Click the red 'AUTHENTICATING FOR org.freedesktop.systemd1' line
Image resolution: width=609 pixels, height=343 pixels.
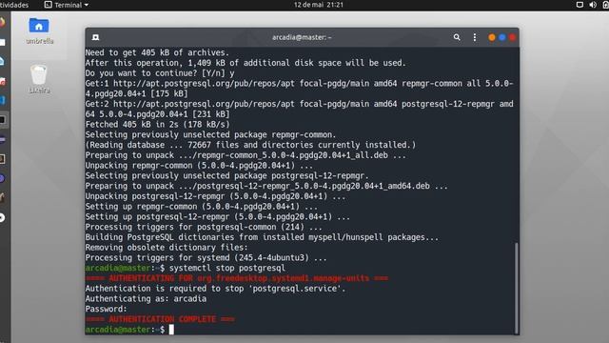(x=237, y=278)
